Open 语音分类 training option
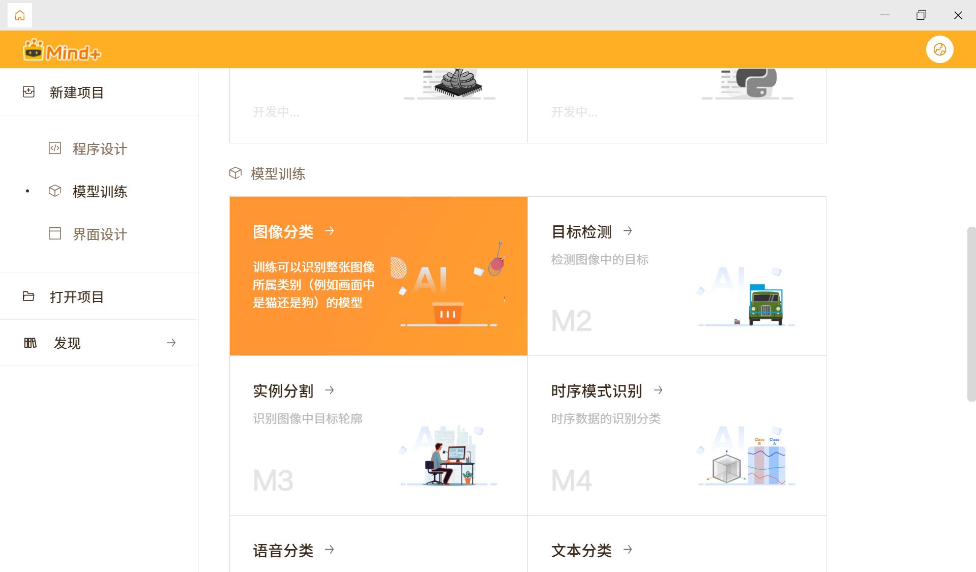Viewport: 976px width, 572px height. [283, 550]
